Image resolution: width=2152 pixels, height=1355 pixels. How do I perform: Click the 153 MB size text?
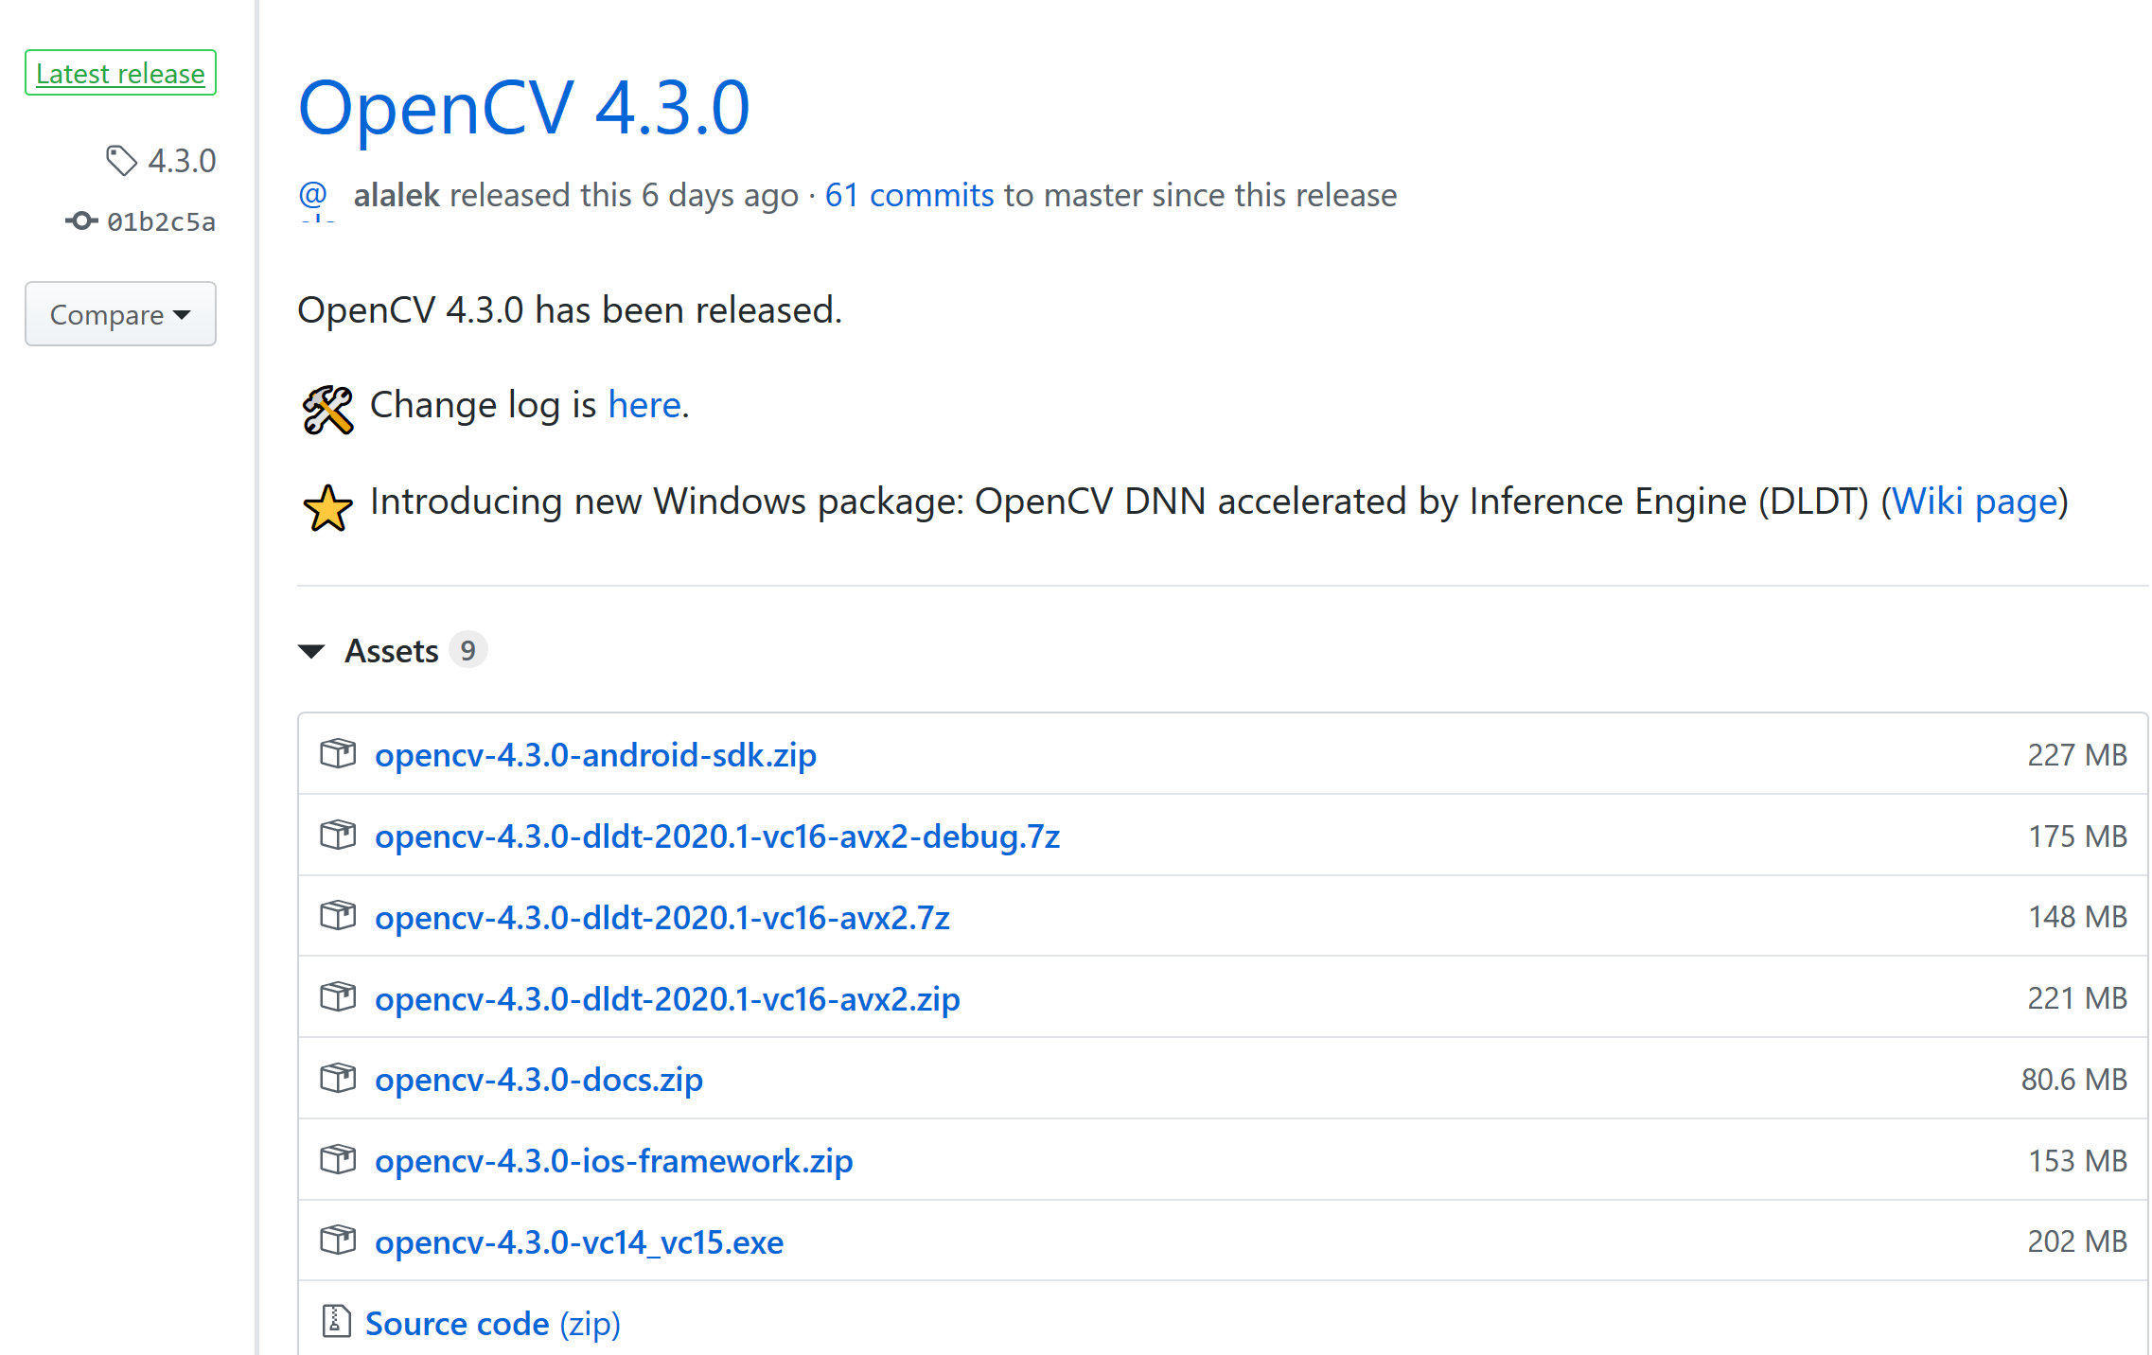2077,1161
